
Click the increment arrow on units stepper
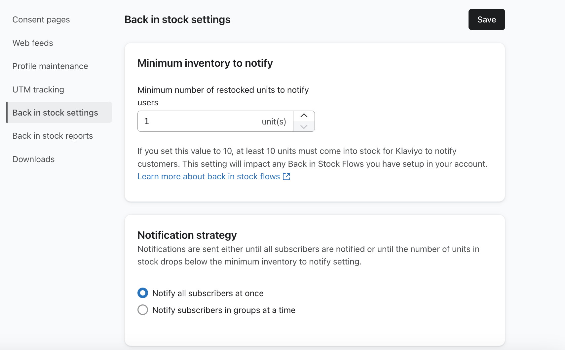click(x=304, y=116)
